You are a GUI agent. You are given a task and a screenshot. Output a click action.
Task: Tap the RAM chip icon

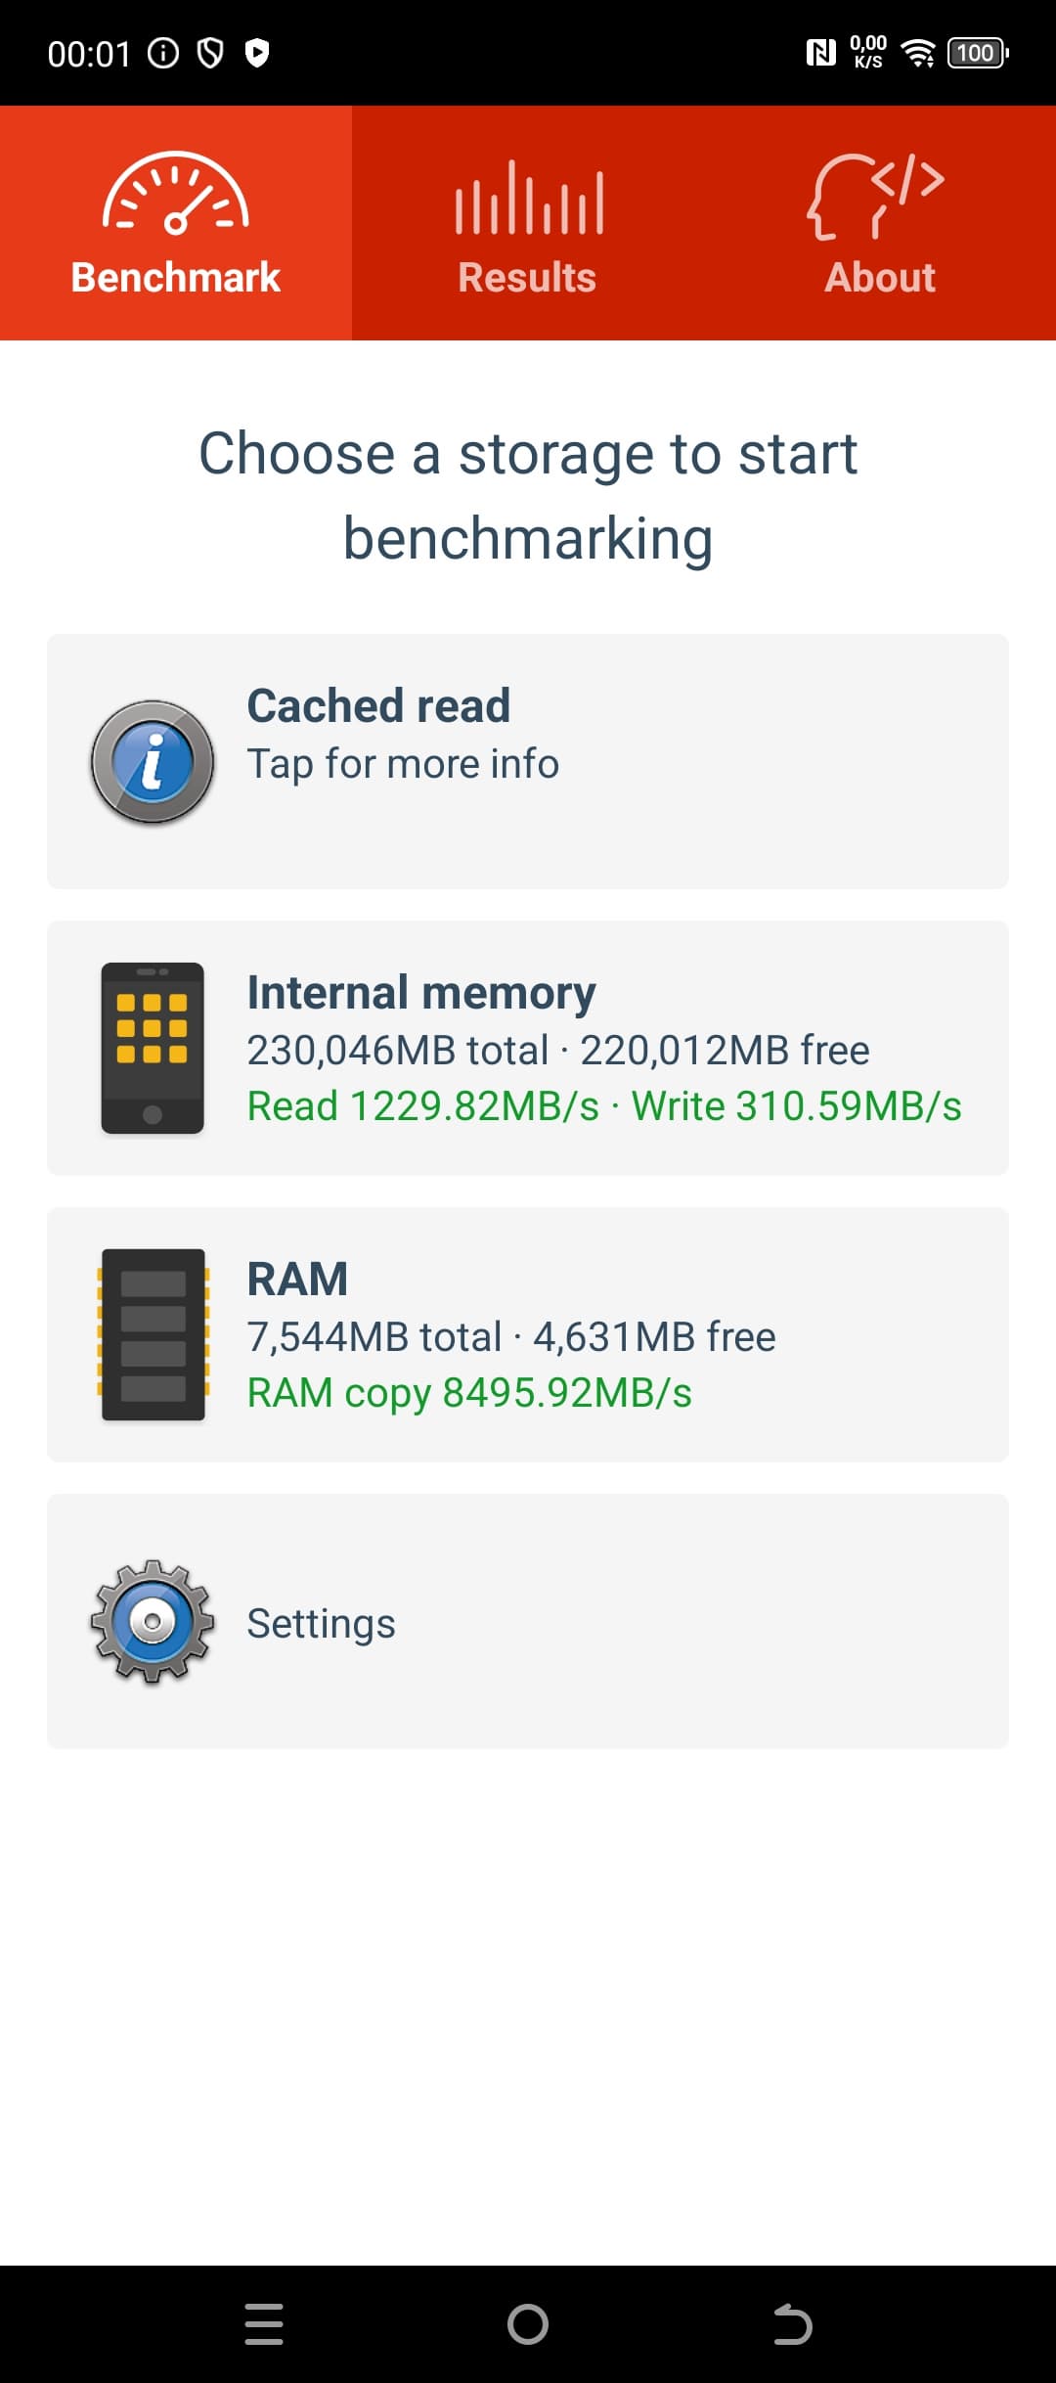[153, 1335]
